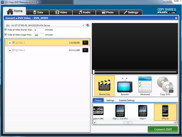Screen dimensions: 182x137
Task: Toggle Hide all titles longer than checkbox
Action: pyautogui.click(x=6, y=34)
